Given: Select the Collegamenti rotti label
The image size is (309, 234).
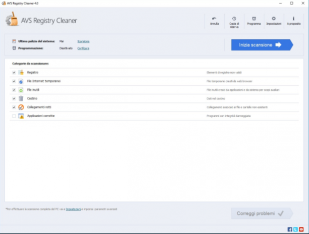Looking at the screenshot, I should [39, 107].
